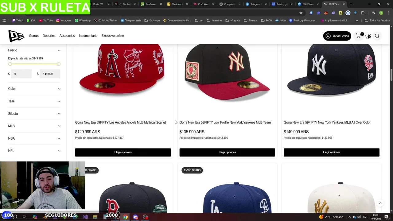The height and width of the screenshot is (221, 393).
Task: Expand the Talle filter
Action: pyautogui.click(x=34, y=101)
